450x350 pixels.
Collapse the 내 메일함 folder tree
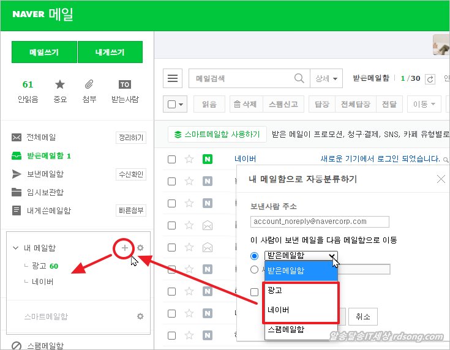tap(15, 248)
